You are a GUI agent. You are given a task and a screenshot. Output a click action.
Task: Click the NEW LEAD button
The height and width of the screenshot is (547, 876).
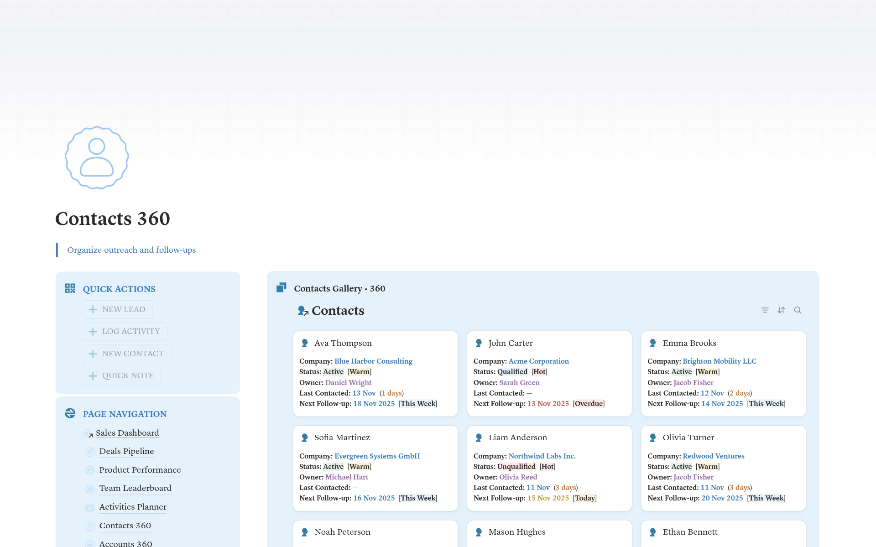coord(117,309)
